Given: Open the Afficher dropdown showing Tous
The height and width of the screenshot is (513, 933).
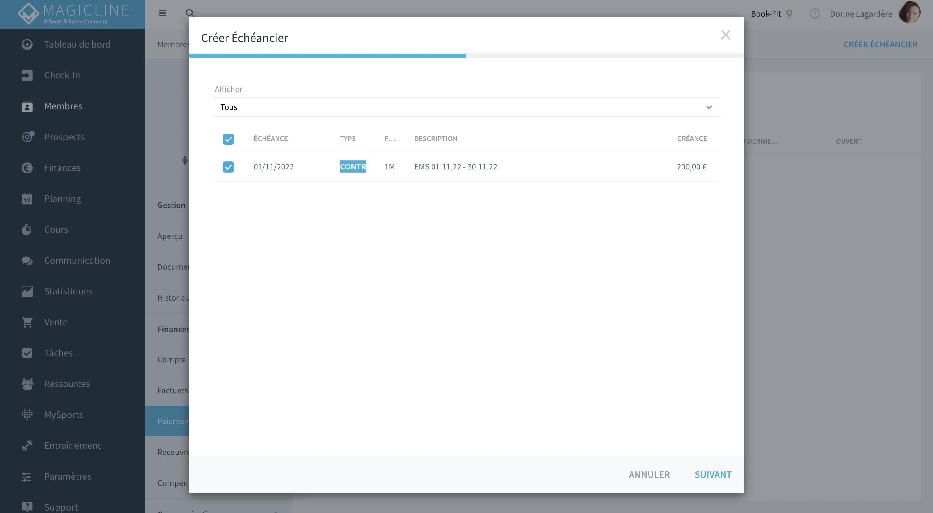Looking at the screenshot, I should [466, 107].
